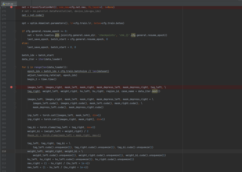Click weight_bi.cuda().unsqueeze(1) on line 211

tap(146, 155)
